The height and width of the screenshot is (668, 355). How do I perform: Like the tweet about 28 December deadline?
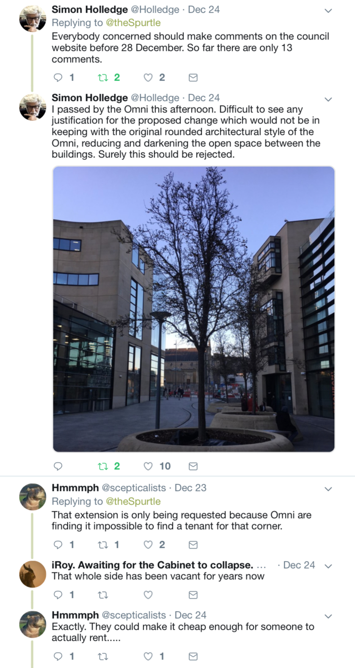[148, 77]
